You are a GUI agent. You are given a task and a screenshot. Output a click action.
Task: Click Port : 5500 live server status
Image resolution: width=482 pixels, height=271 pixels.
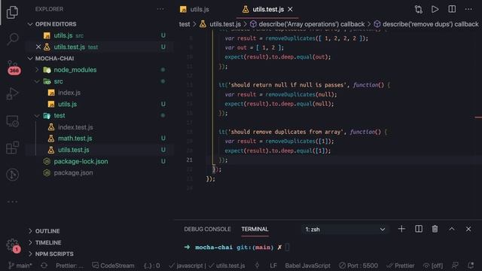click(358, 266)
